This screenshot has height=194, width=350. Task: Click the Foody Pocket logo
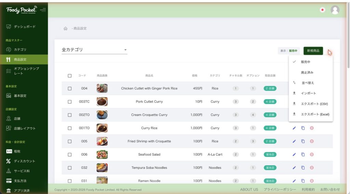click(x=22, y=10)
